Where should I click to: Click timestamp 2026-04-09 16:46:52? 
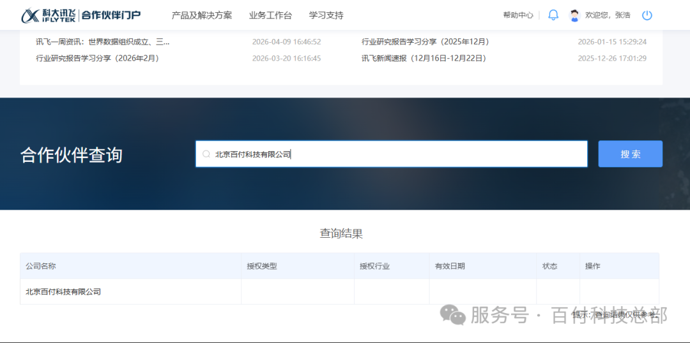tap(286, 42)
